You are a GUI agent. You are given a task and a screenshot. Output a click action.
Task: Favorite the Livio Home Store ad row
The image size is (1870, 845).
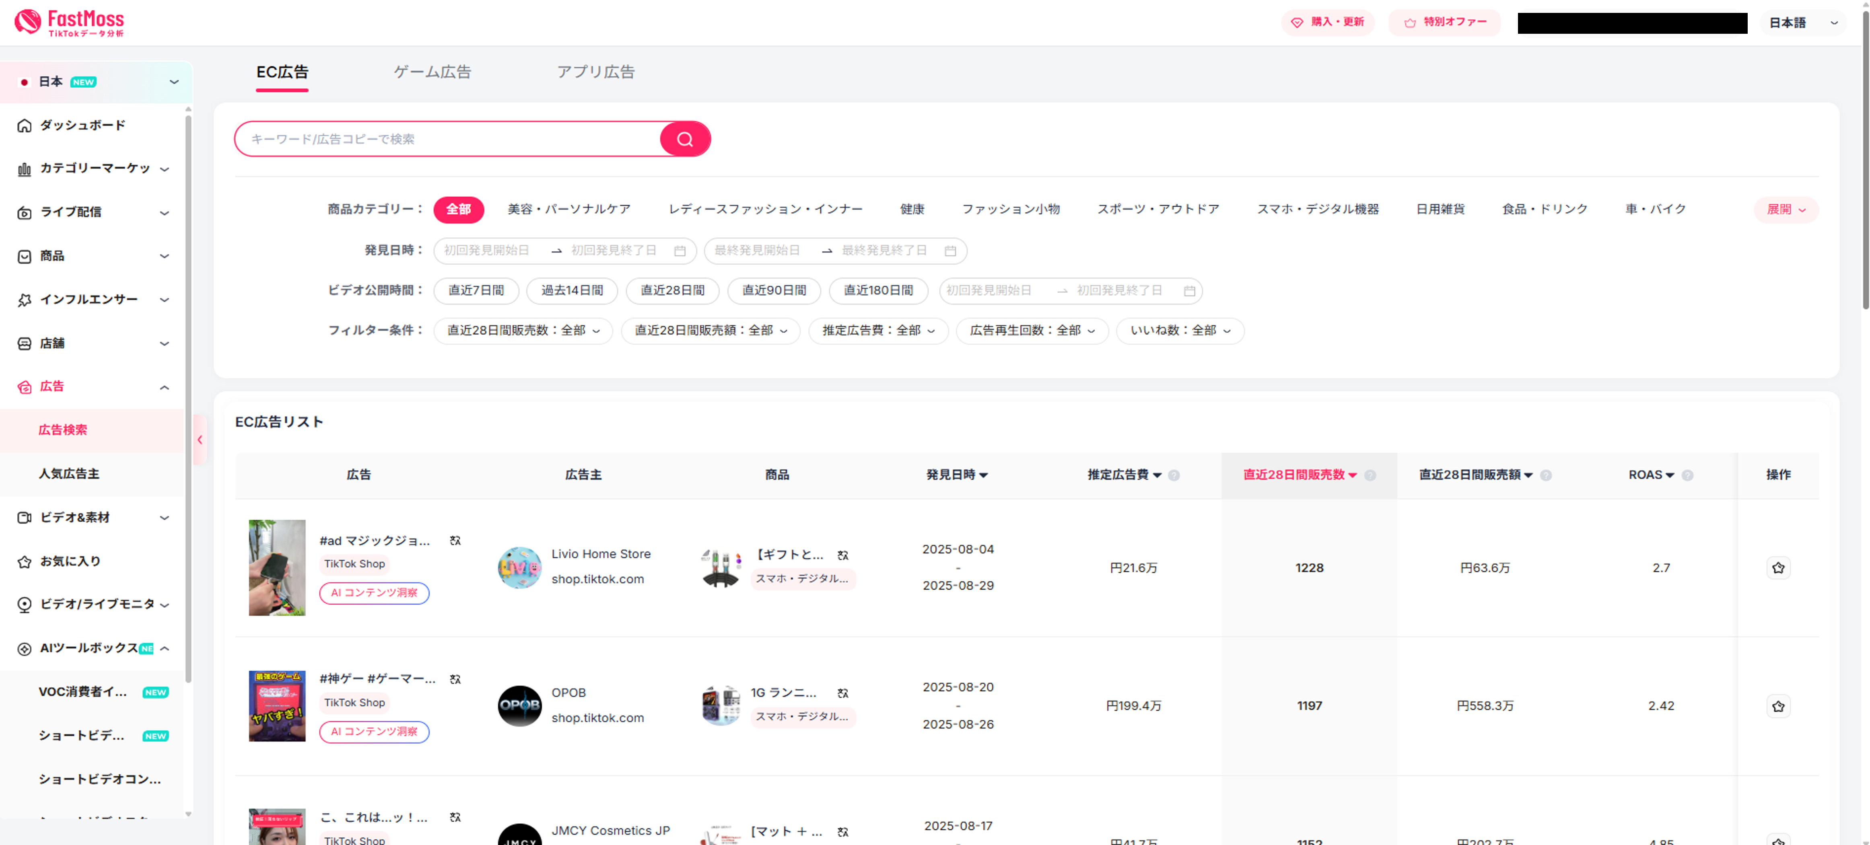pyautogui.click(x=1778, y=567)
